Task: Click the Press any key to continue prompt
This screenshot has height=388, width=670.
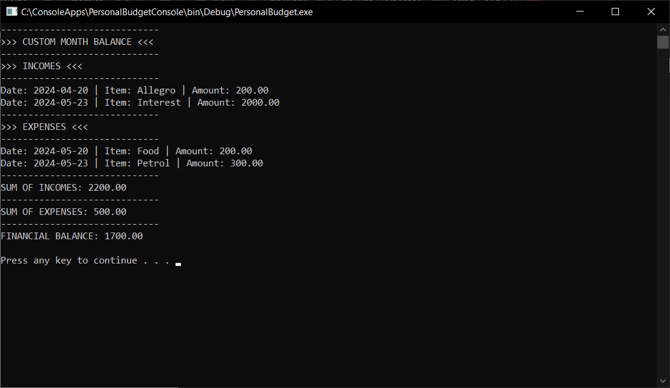Action: [x=85, y=260]
